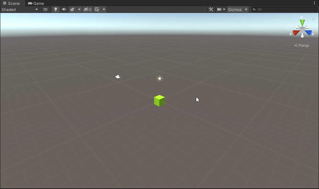
Task: Switch to the Game tab
Action: (x=36, y=3)
